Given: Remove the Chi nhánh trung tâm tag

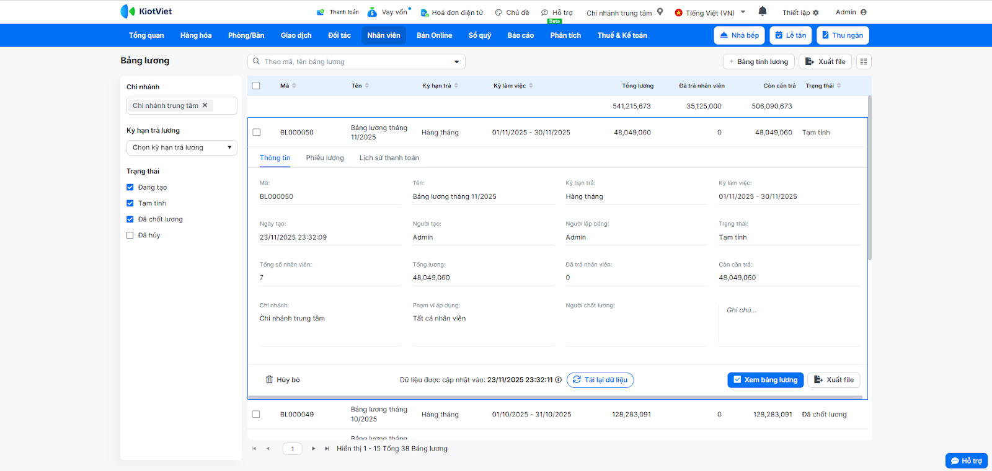Looking at the screenshot, I should [x=205, y=105].
